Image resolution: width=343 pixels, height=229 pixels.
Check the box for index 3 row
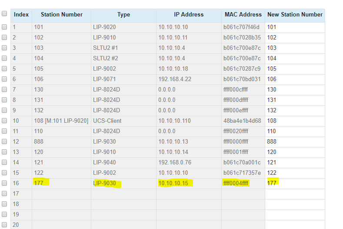coord(4,48)
